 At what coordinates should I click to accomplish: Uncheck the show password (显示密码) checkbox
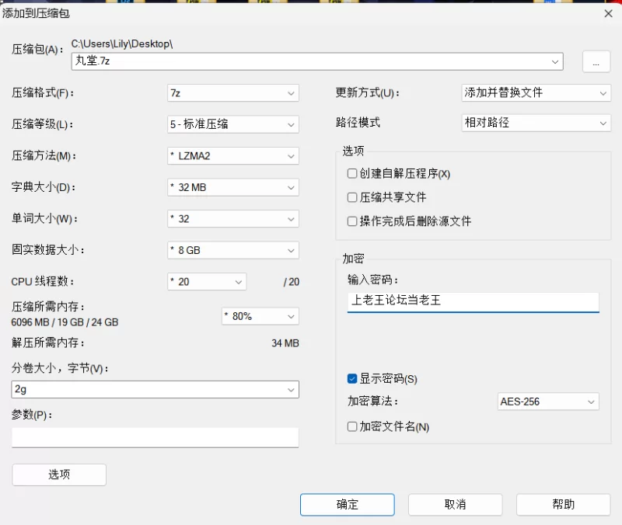coord(352,379)
